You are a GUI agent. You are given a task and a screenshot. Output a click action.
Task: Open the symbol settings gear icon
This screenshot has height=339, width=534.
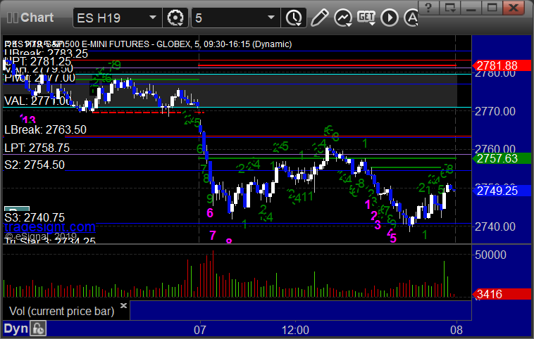(175, 18)
